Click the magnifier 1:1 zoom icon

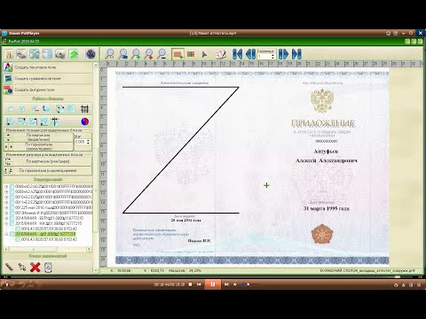click(110, 54)
